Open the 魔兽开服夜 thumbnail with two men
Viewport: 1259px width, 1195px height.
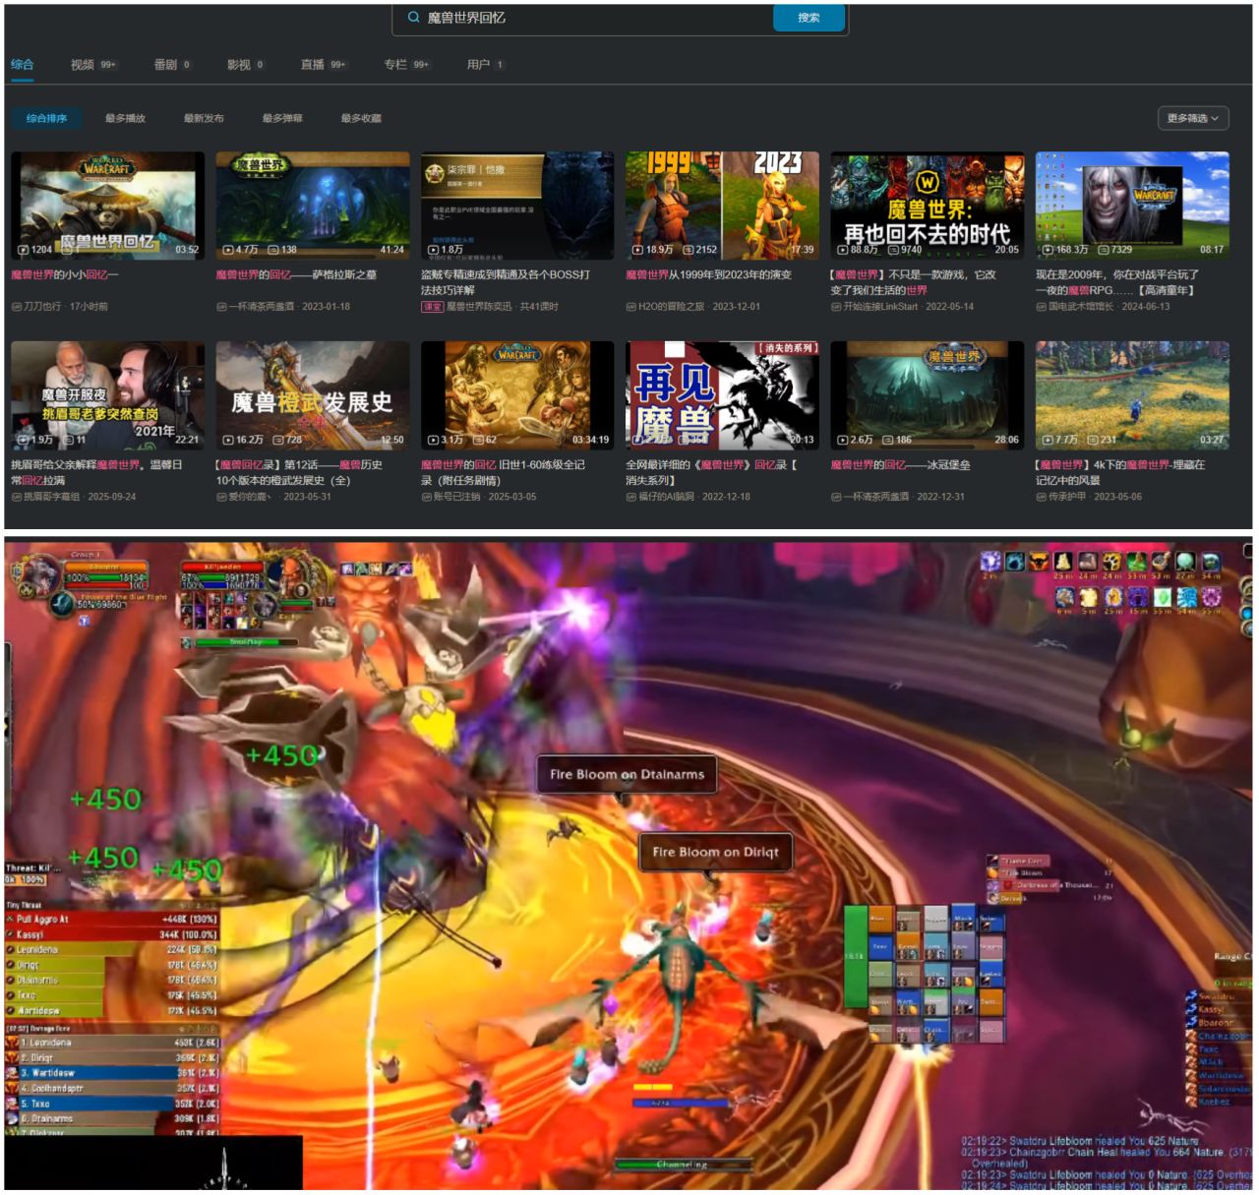click(x=107, y=394)
